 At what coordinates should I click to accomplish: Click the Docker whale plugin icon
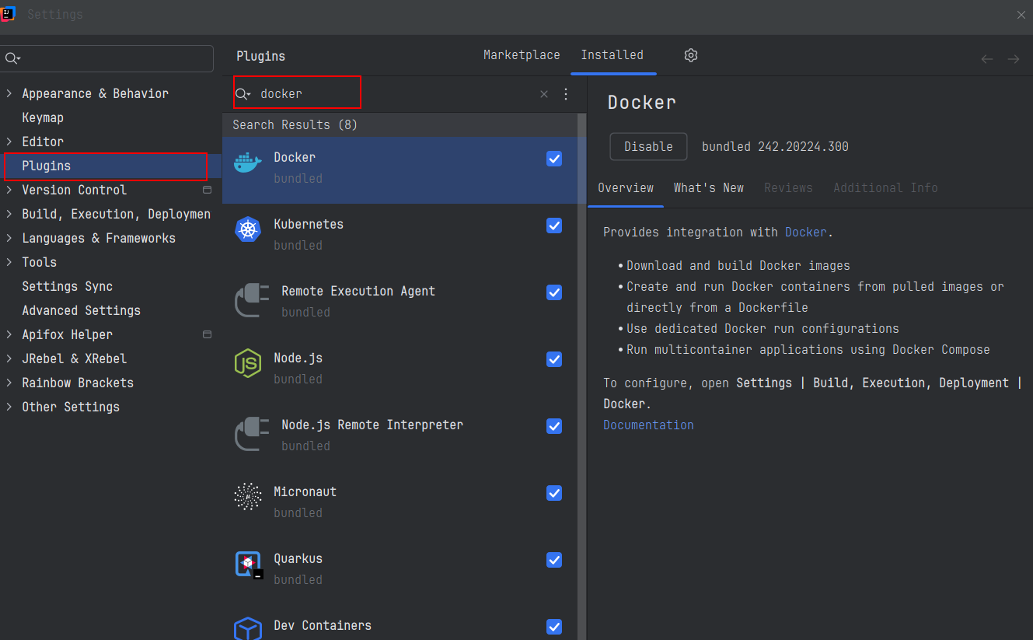point(248,162)
